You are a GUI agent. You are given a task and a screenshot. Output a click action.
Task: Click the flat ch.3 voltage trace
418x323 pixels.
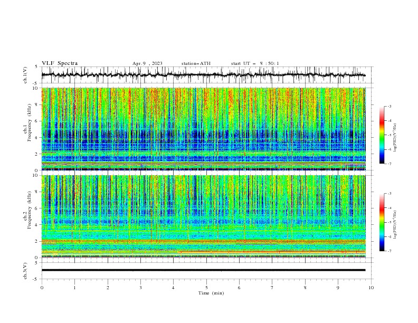tap(203, 270)
